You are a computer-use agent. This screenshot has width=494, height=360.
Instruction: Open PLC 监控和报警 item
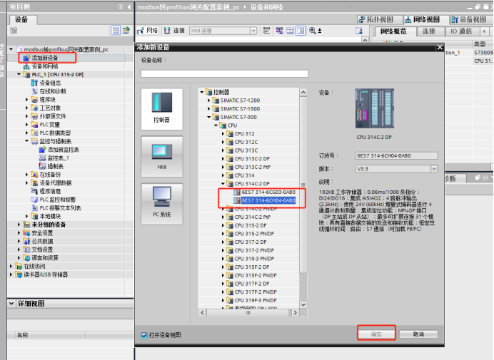pos(57,200)
